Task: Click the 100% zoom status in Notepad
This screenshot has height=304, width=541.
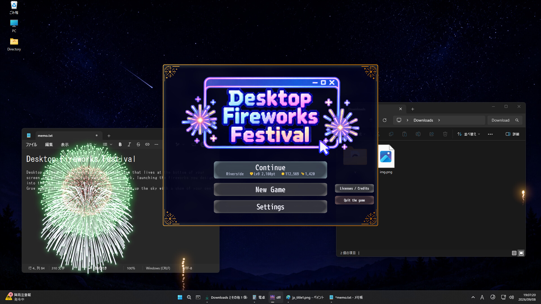Action: 131,268
